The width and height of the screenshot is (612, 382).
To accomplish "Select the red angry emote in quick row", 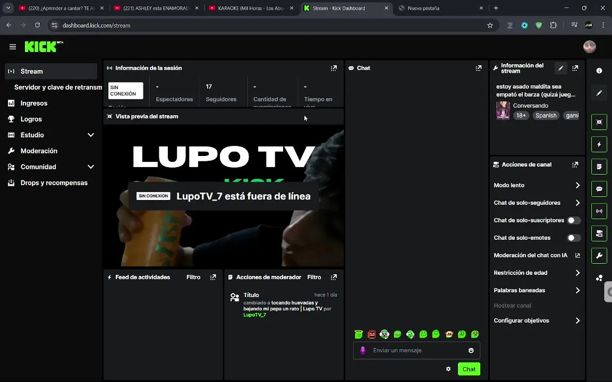I will (x=371, y=334).
